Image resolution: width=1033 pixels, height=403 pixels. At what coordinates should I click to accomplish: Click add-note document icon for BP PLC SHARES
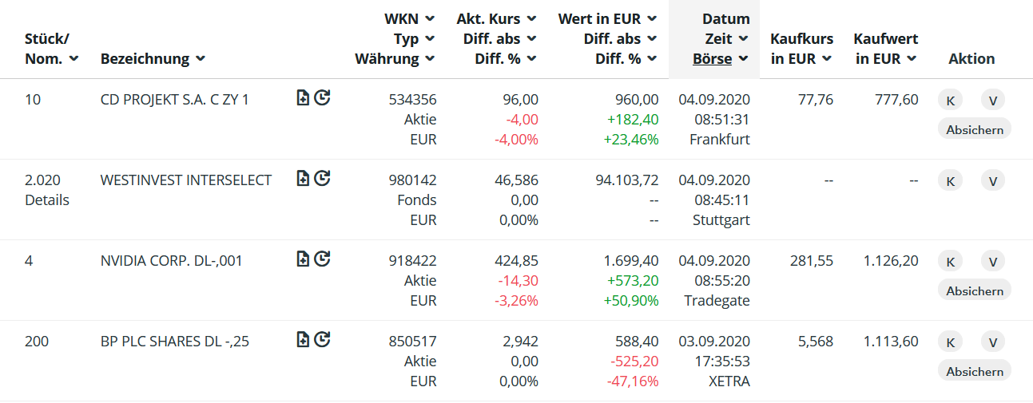303,340
